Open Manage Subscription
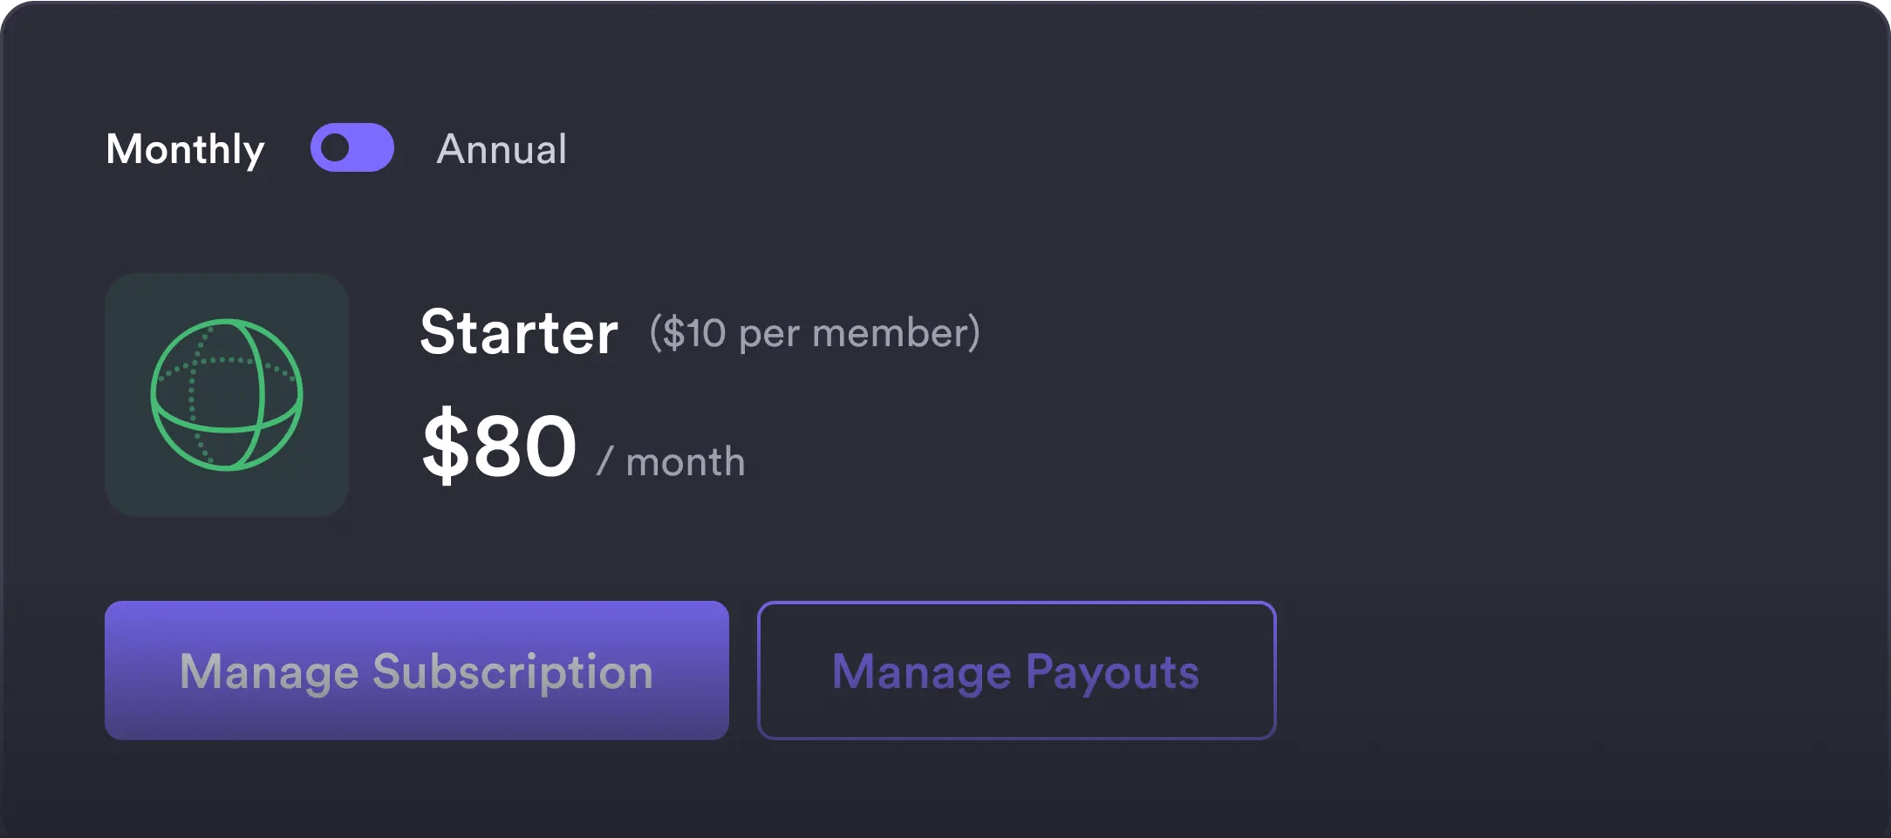 click(x=417, y=671)
